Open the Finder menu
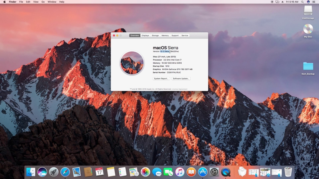Image resolution: width=319 pixels, height=179 pixels. (x=12, y=2)
